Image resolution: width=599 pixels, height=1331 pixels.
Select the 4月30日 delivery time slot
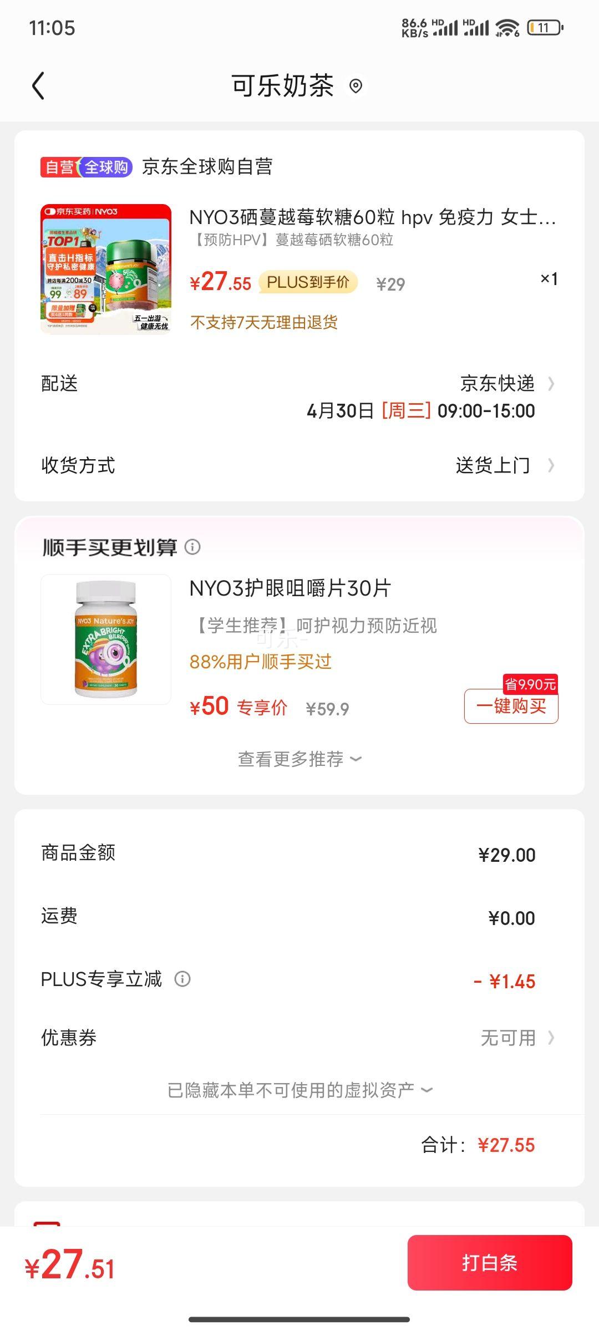[421, 411]
